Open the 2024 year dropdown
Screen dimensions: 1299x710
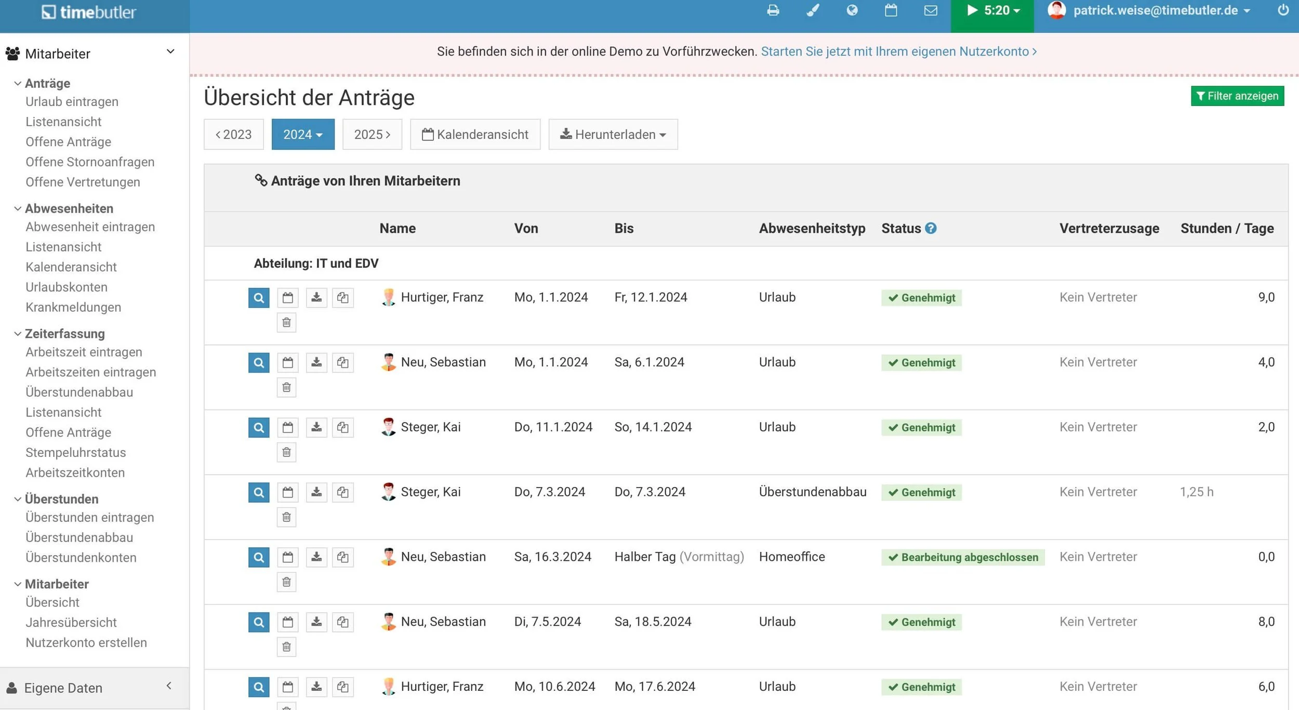pyautogui.click(x=302, y=135)
